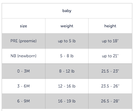134x111 pixels.
Task: Click the PRE (preemie) size cell
Action: point(23,41)
